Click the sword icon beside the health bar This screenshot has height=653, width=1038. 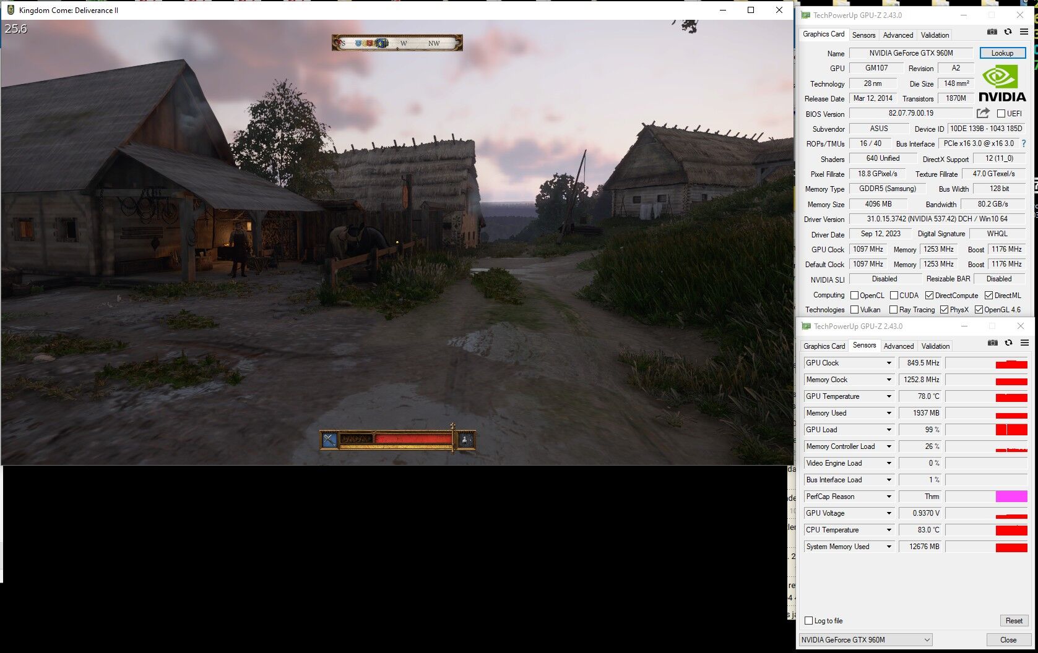pyautogui.click(x=329, y=440)
